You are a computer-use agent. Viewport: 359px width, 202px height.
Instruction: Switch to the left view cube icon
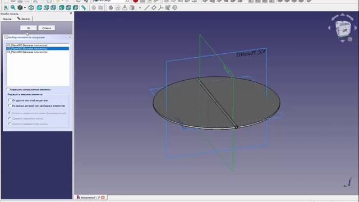tap(75, 8)
